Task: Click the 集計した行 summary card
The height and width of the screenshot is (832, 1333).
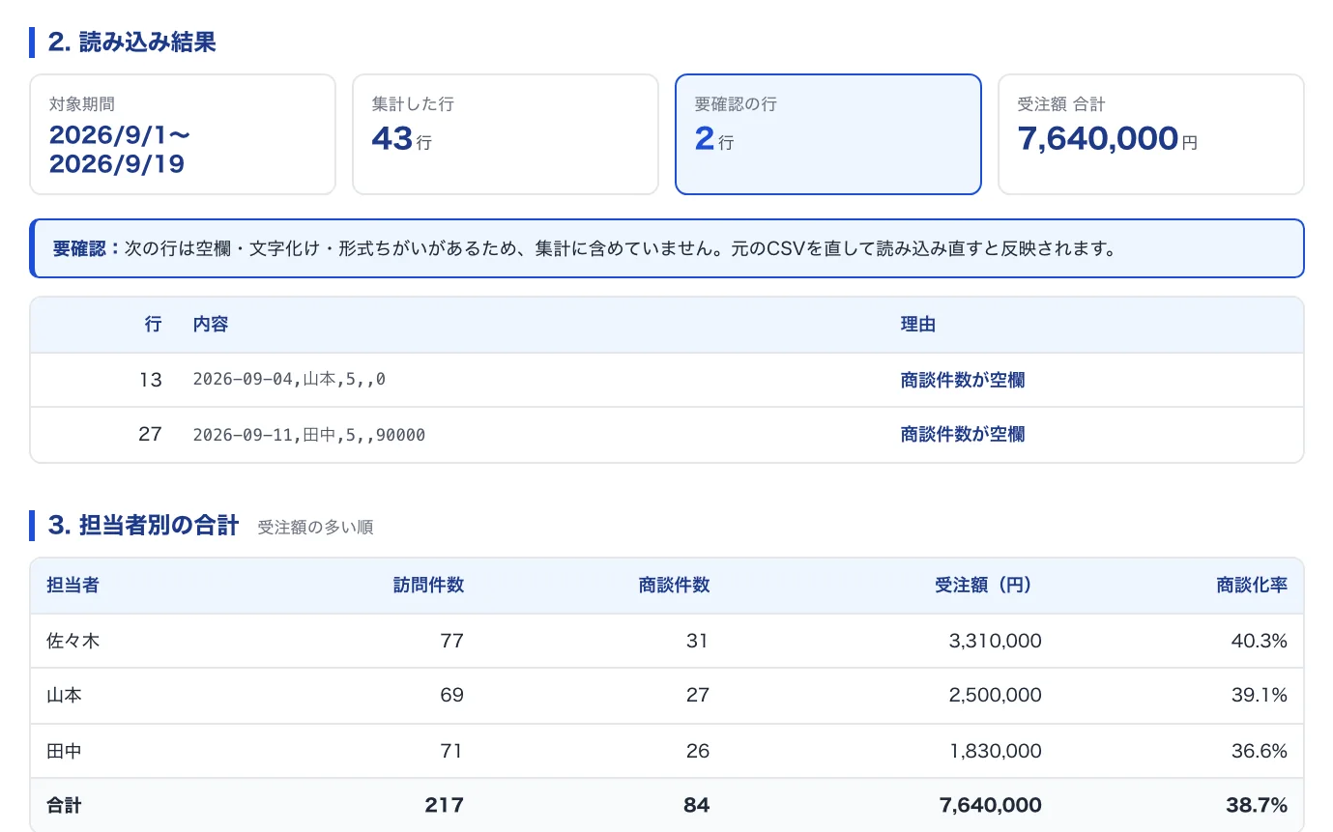Action: [505, 134]
